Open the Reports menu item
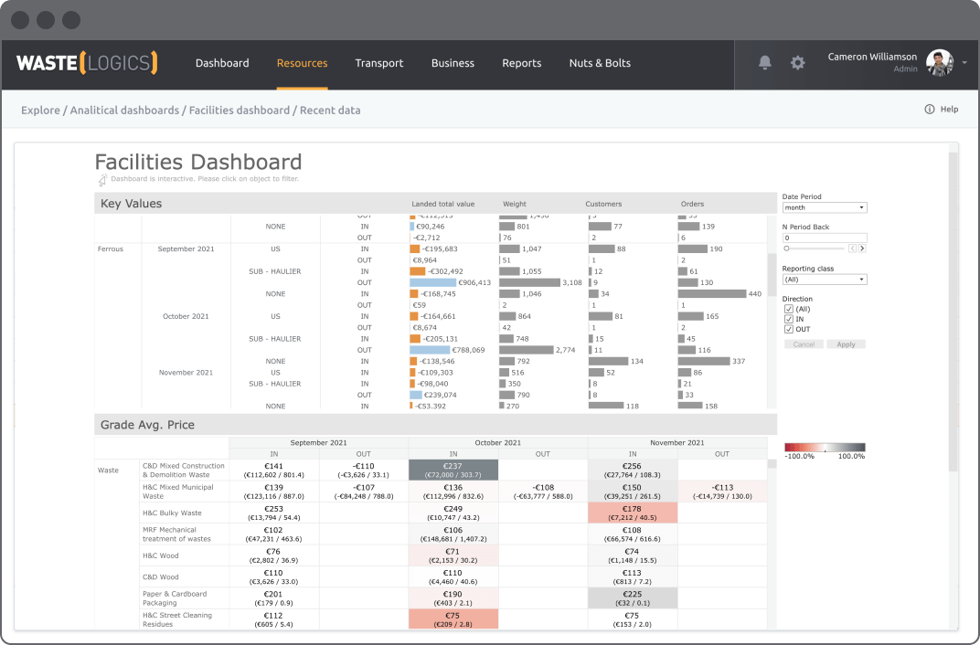 [x=521, y=63]
